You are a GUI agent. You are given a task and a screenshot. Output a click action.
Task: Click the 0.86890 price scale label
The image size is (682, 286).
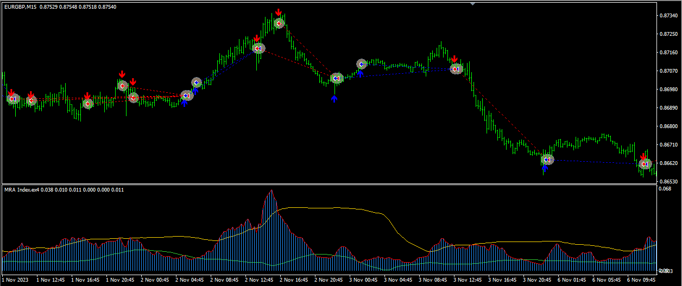pos(667,108)
